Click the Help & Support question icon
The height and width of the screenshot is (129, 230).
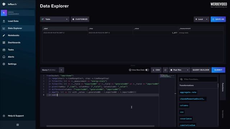4,116
